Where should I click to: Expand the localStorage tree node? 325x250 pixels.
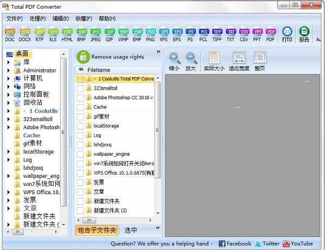tap(9, 152)
